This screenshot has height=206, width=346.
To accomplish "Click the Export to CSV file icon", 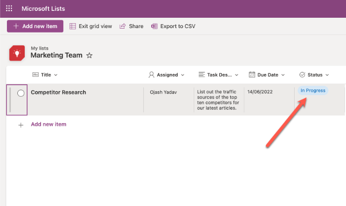I will [154, 26].
